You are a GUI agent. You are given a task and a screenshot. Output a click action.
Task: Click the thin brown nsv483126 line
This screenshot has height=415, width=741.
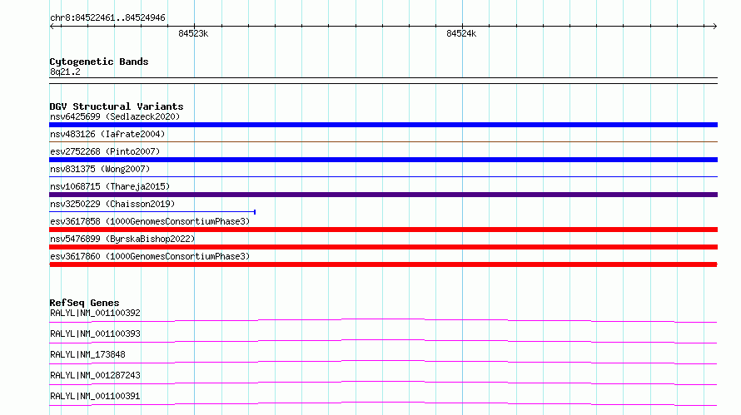point(383,141)
